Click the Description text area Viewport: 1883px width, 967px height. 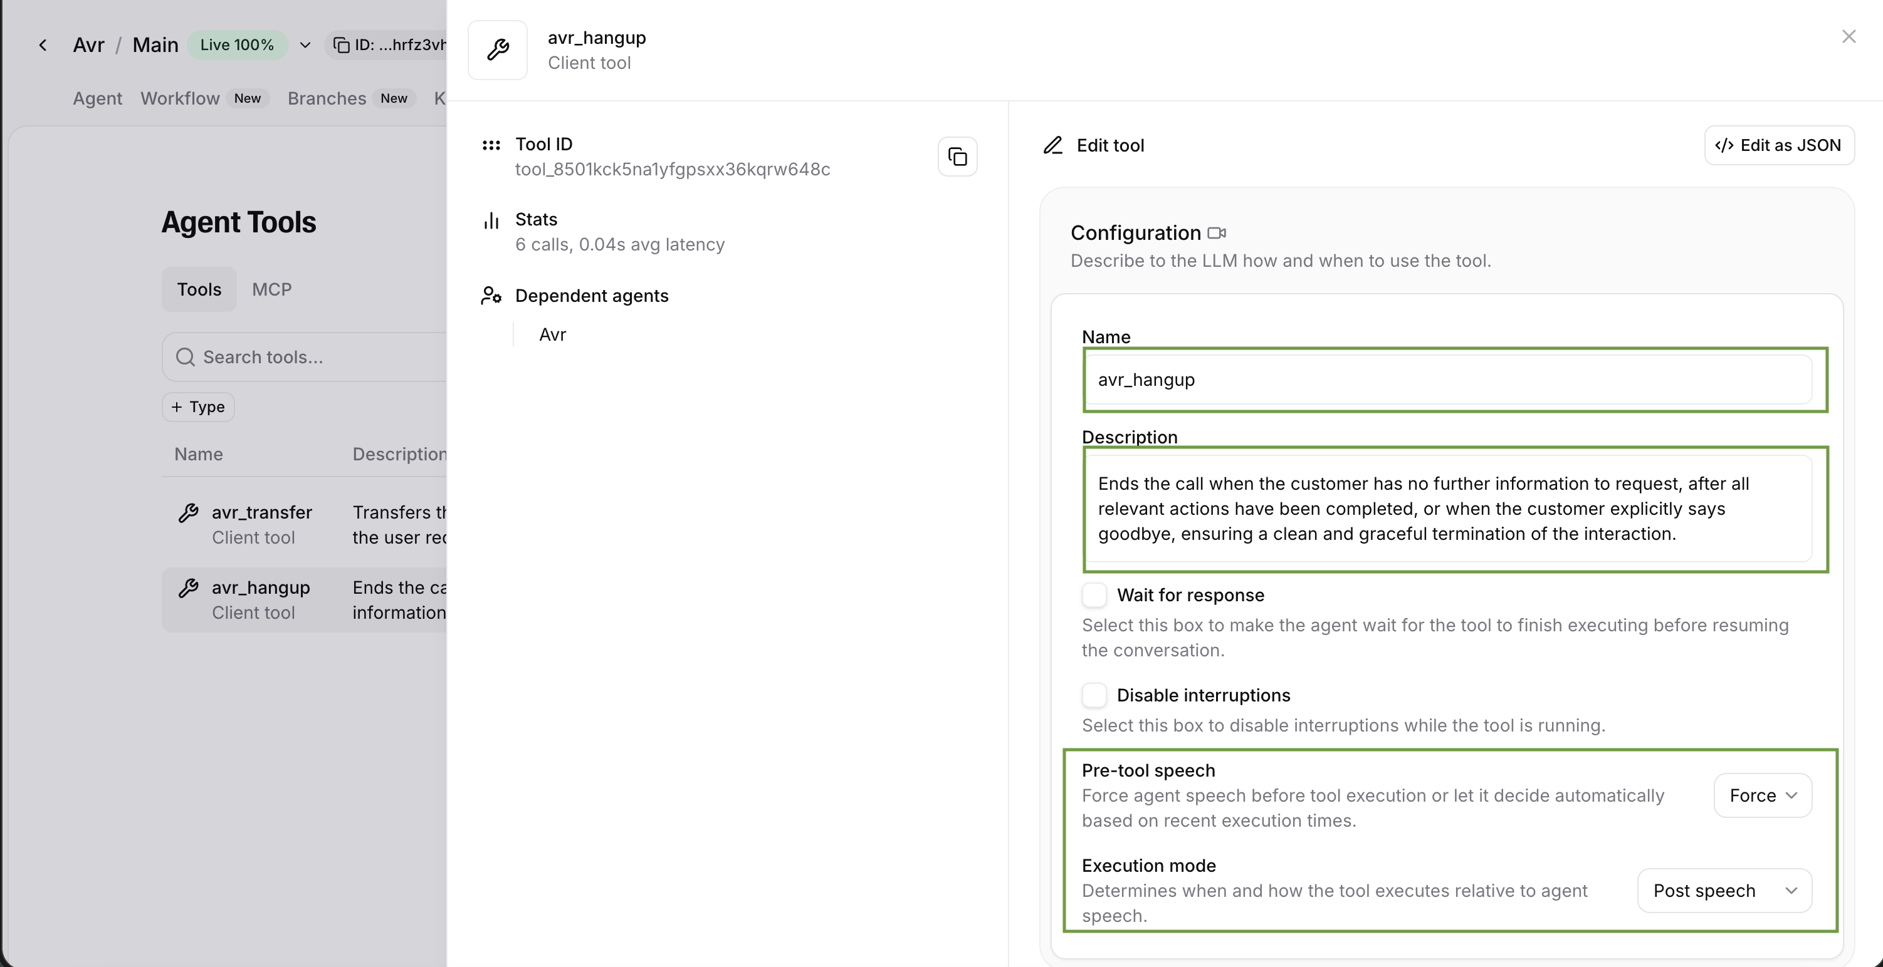click(1447, 509)
